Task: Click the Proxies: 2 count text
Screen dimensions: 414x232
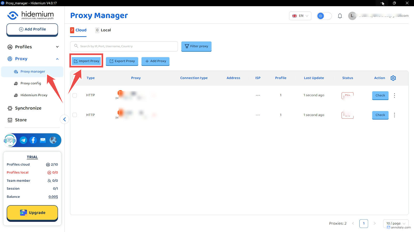Action: point(338,223)
